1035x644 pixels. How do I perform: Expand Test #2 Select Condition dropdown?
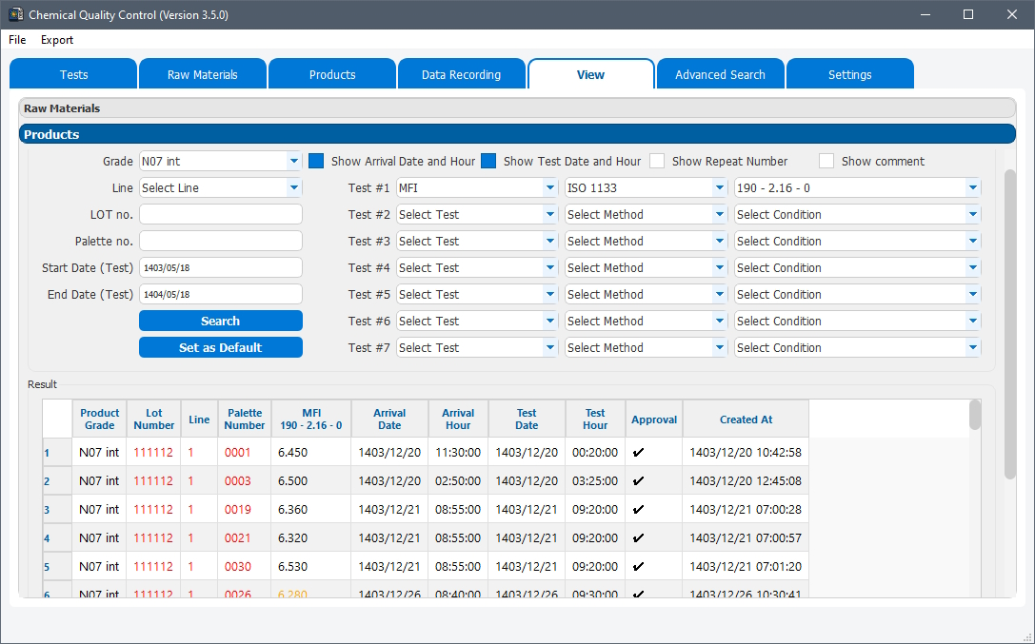[x=857, y=215]
